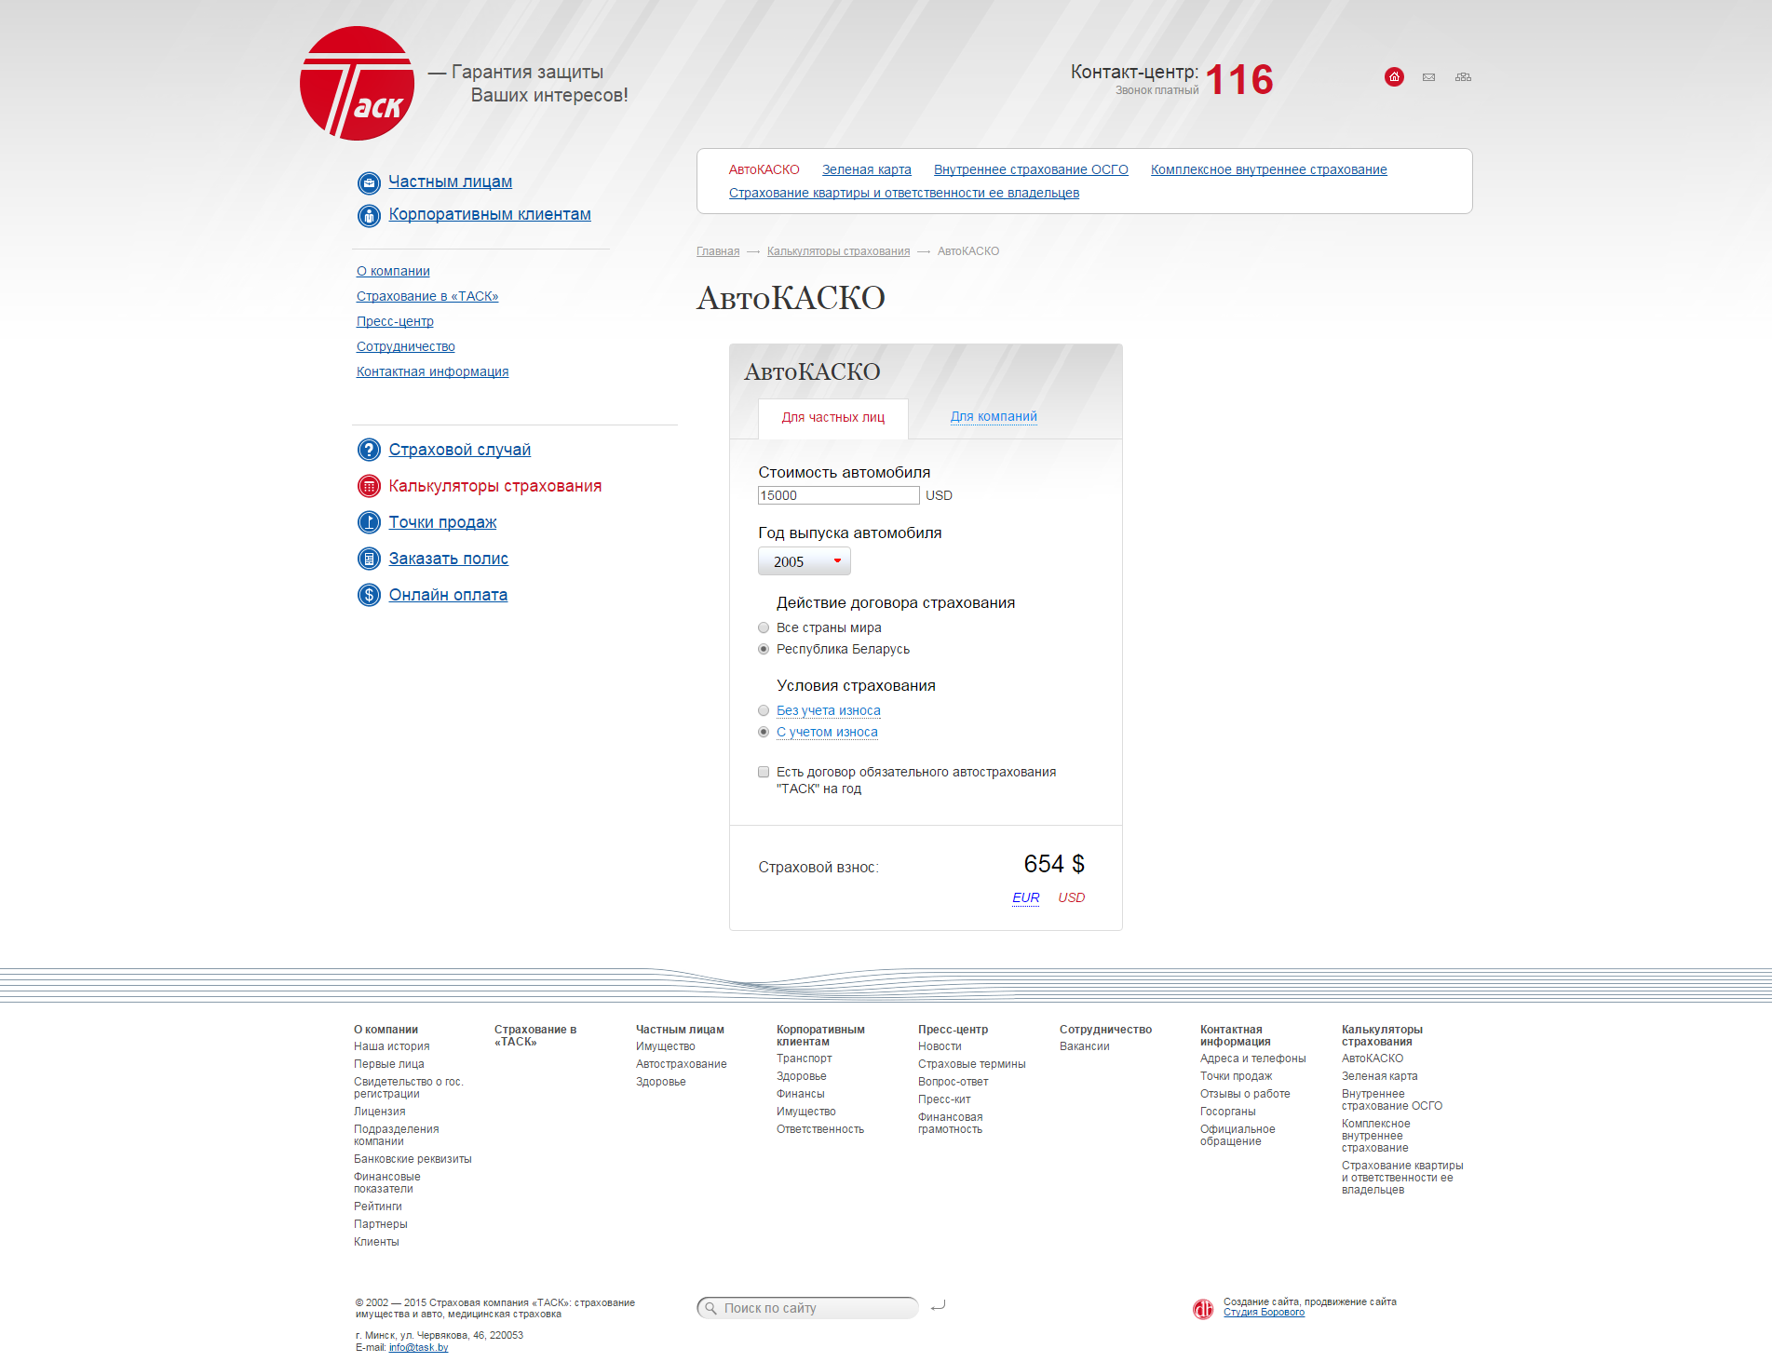Select Республика Беларусь radio option
This screenshot has height=1362, width=1772.
coord(764,649)
